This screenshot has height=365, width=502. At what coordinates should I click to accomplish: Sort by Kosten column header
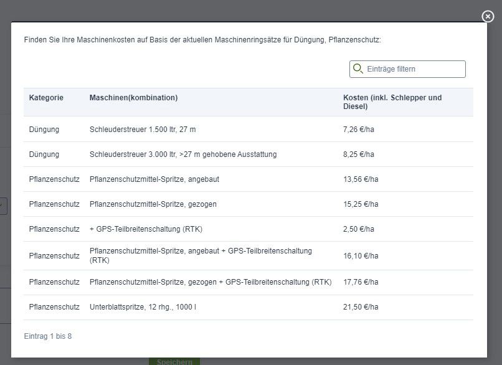coord(392,102)
